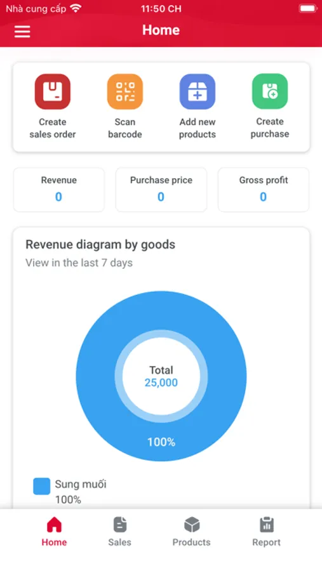This screenshot has height=571, width=322.
Task: Select the blue Sung muối legend swatch
Action: (x=41, y=486)
